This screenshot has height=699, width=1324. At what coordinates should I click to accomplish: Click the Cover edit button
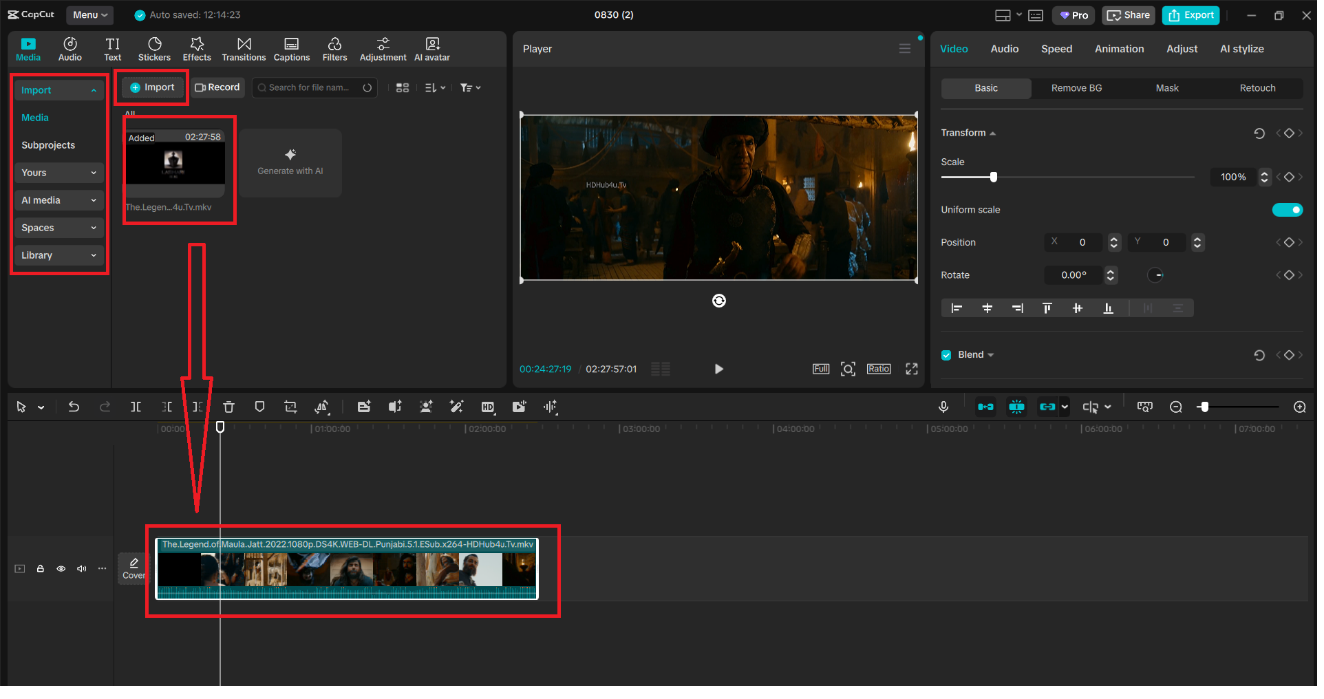click(134, 569)
